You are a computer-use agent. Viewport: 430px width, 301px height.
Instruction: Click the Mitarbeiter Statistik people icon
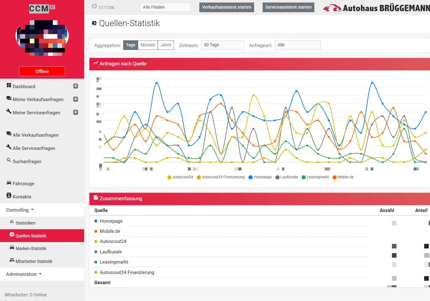pos(12,260)
